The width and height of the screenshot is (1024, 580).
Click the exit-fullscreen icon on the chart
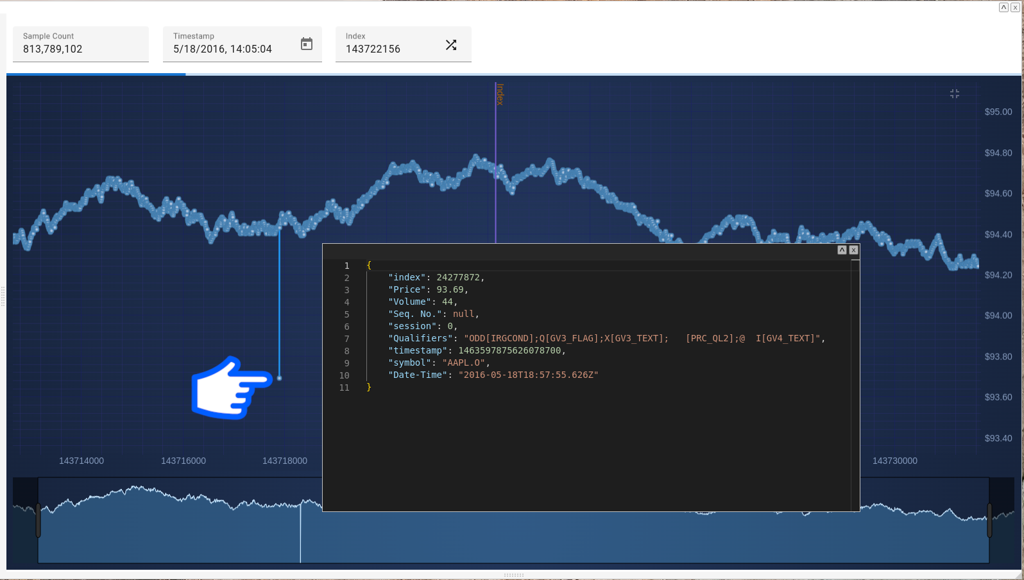[955, 94]
